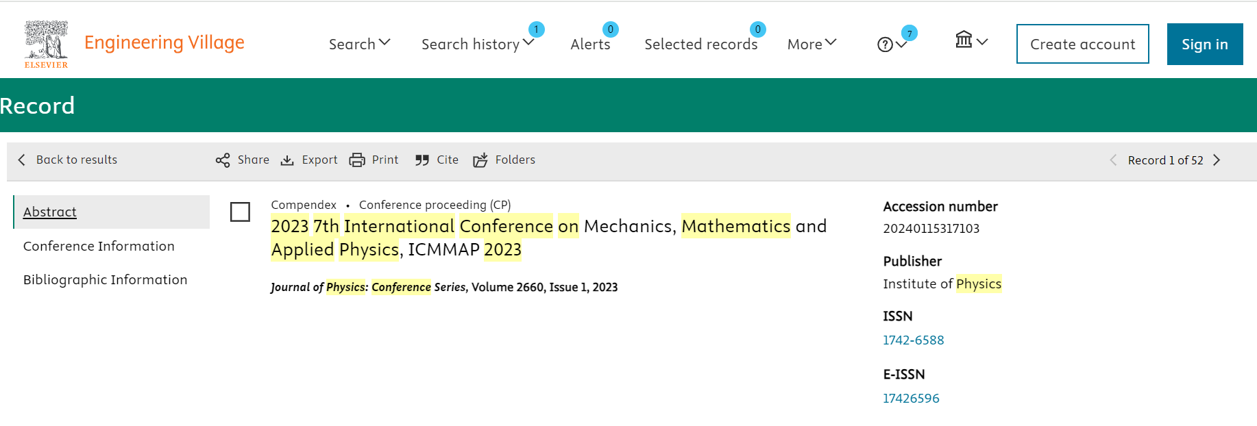Click the Sign in button
The height and width of the screenshot is (426, 1257).
tap(1204, 44)
